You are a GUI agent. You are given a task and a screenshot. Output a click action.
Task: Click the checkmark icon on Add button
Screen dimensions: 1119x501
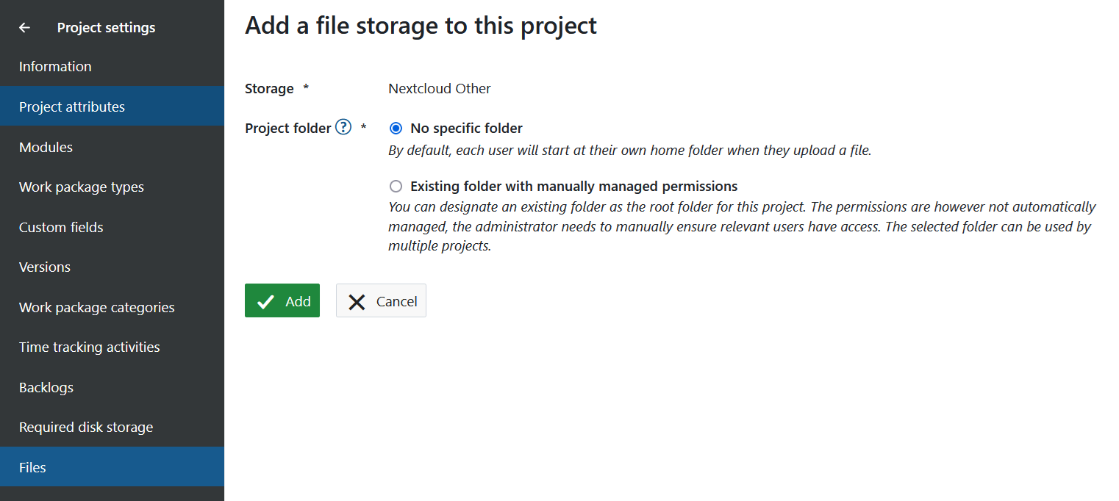pyautogui.click(x=266, y=301)
